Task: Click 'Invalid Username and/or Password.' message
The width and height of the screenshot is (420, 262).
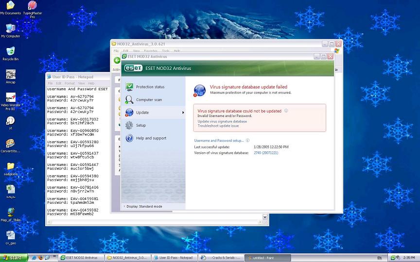Action: (225, 116)
